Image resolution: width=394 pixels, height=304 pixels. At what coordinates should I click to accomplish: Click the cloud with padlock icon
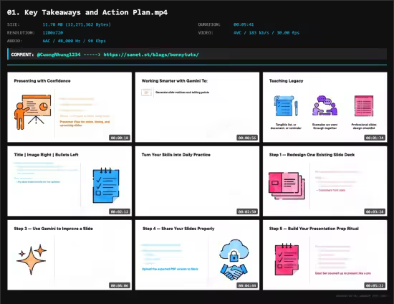[x=234, y=250]
